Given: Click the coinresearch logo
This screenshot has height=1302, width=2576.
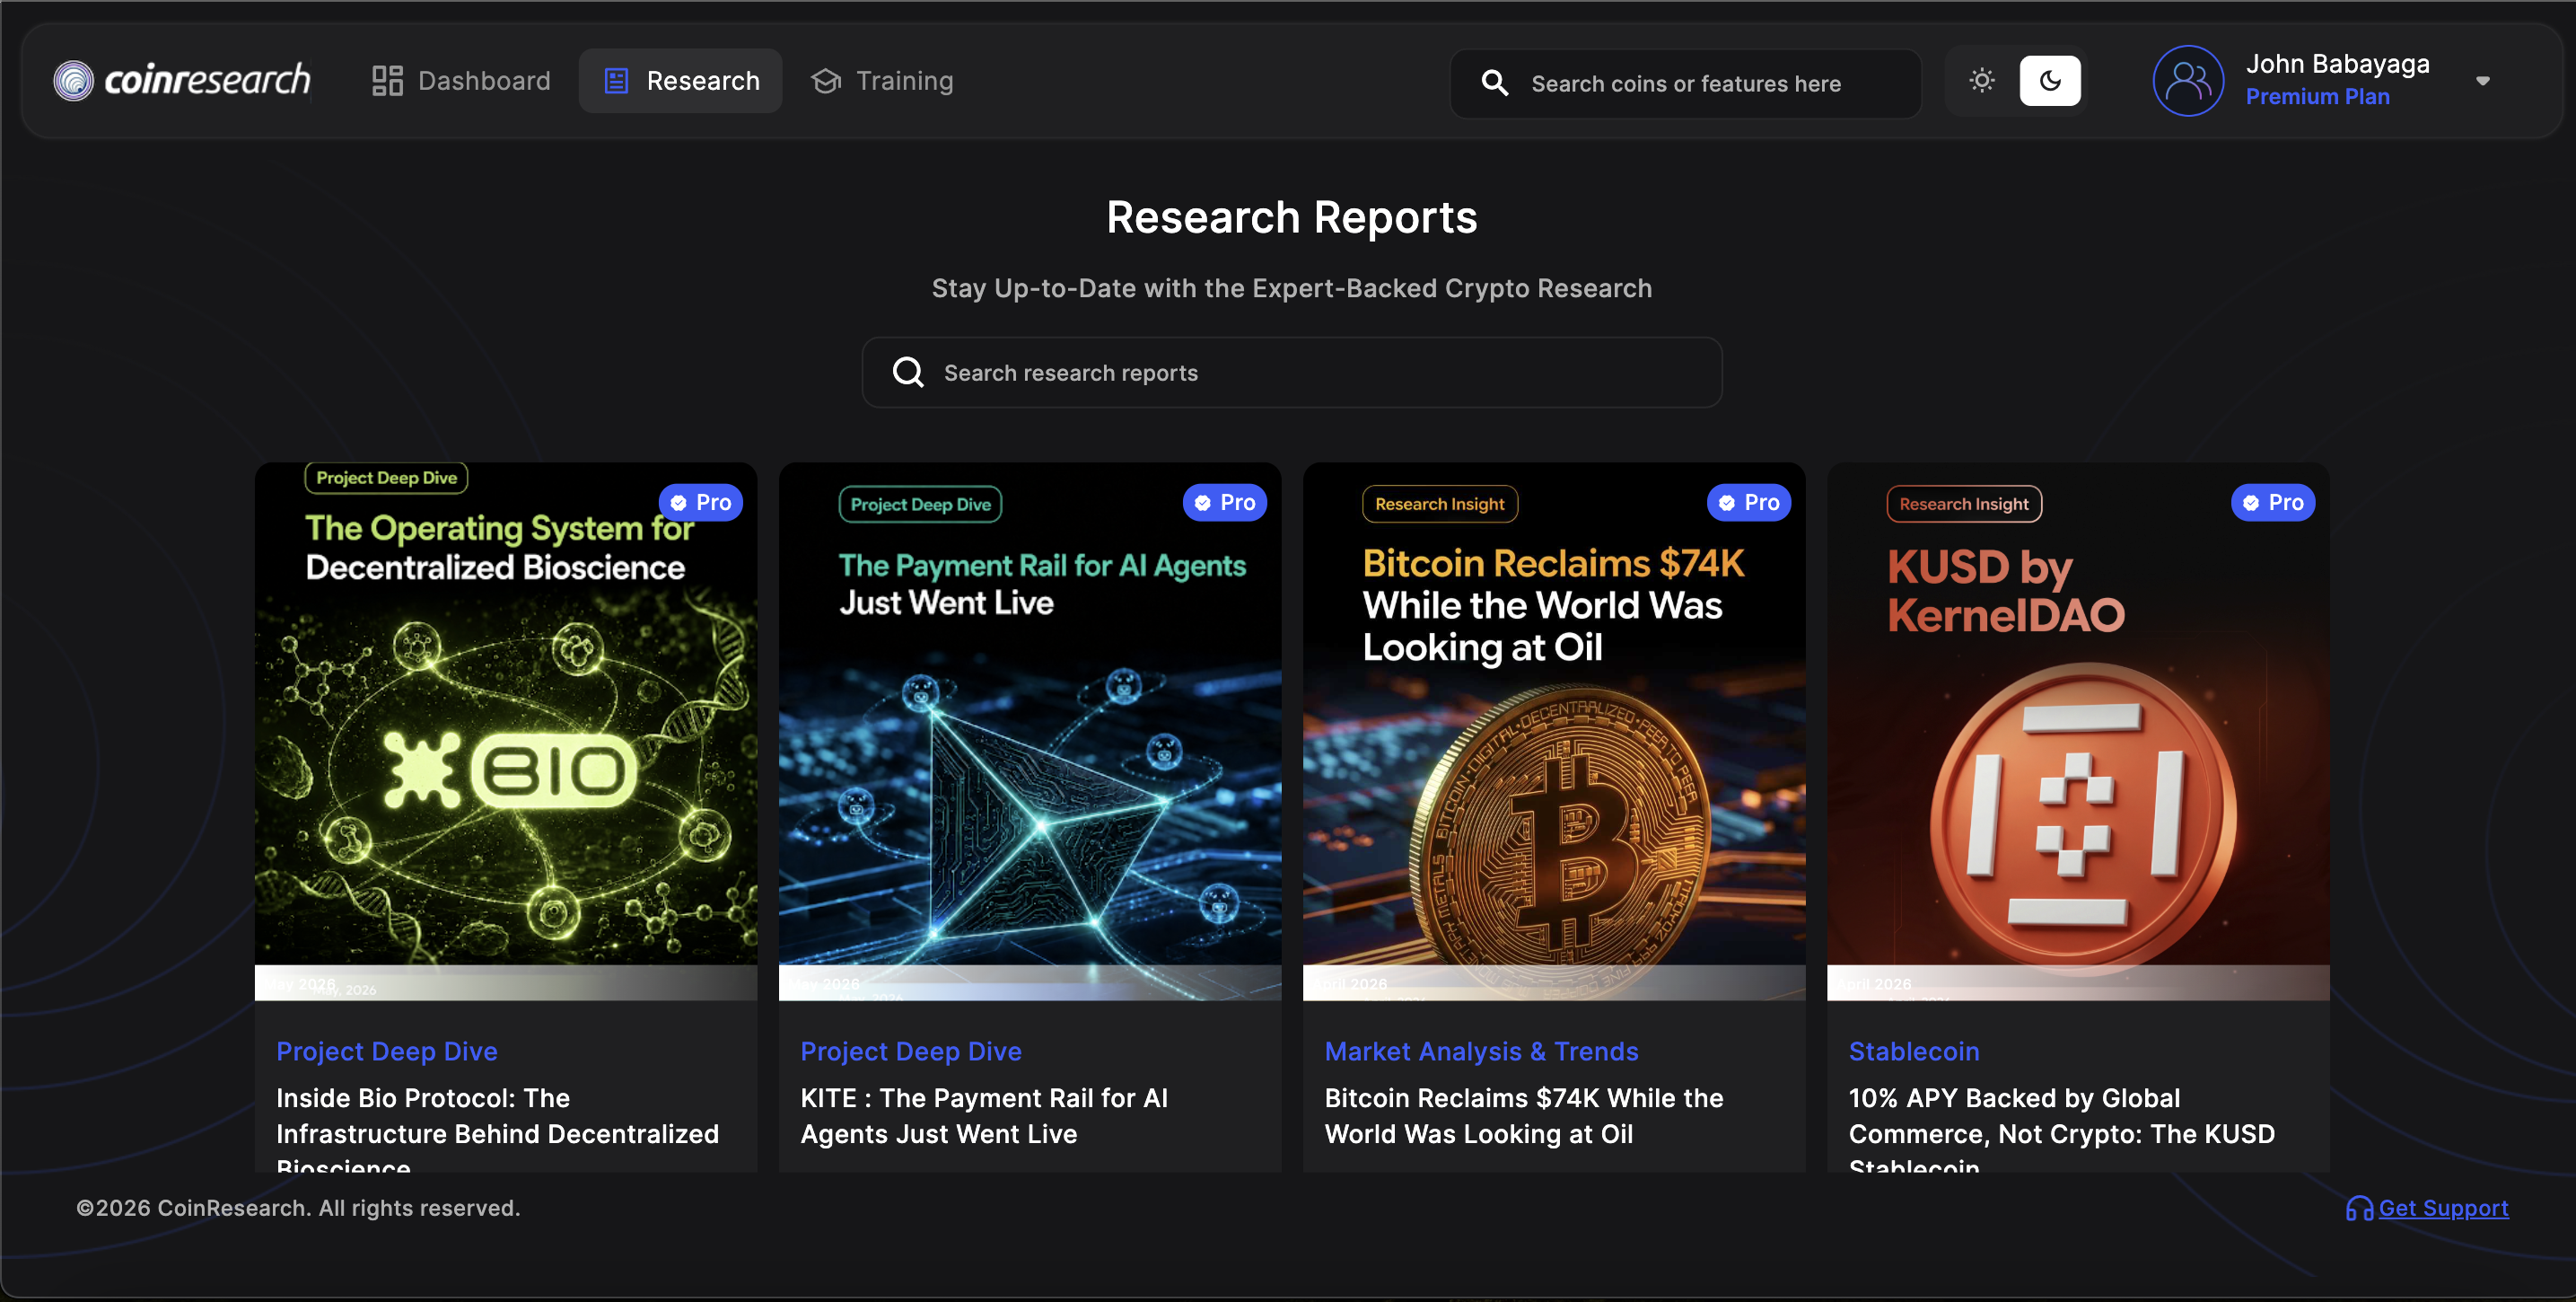Looking at the screenshot, I should coord(182,80).
